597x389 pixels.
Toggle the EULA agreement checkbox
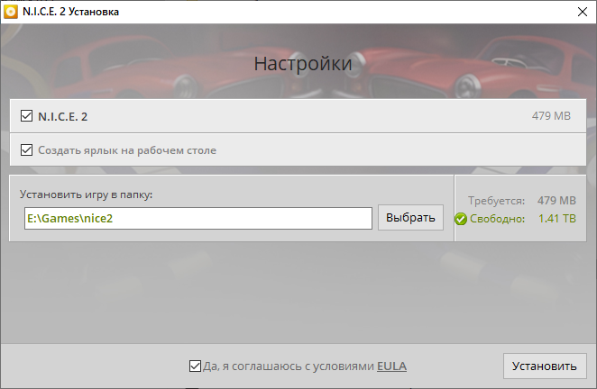pyautogui.click(x=195, y=366)
